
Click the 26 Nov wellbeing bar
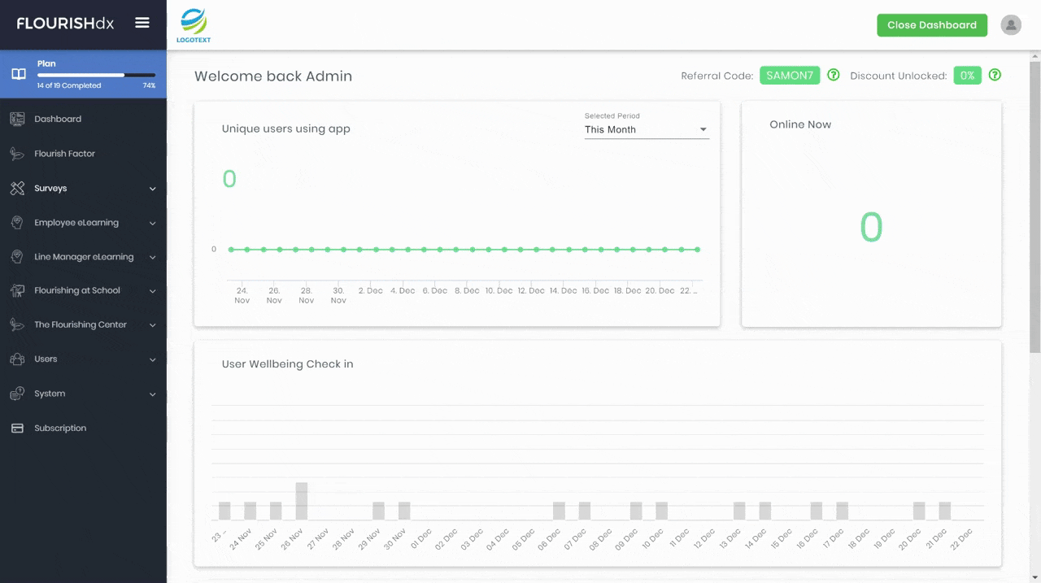302,501
